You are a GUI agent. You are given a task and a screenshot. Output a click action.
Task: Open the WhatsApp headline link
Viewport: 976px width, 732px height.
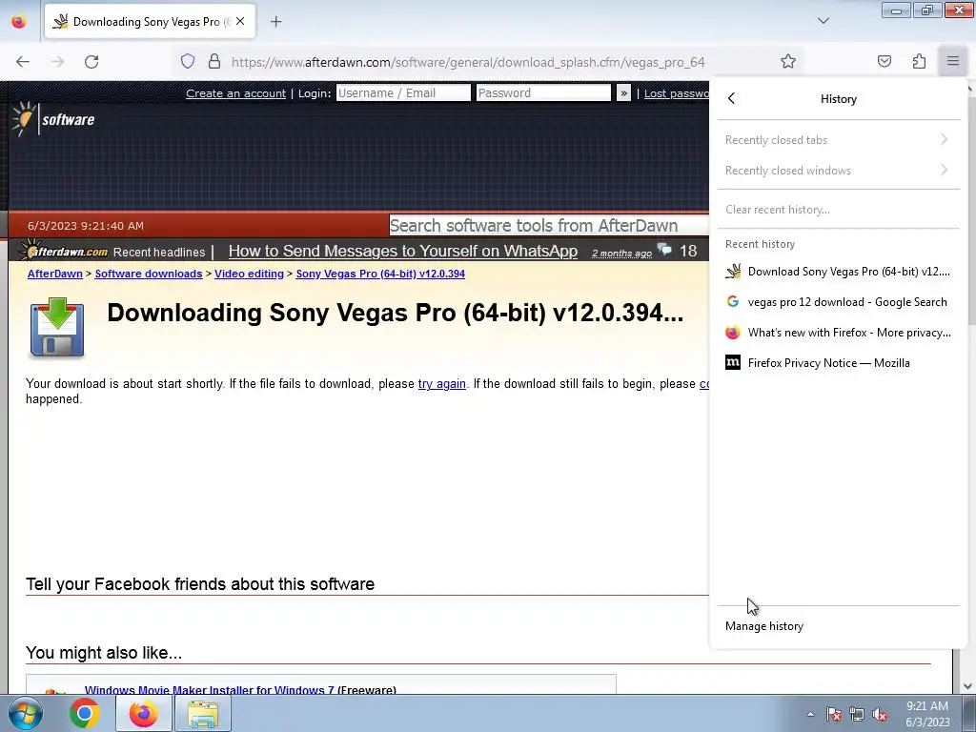click(403, 251)
